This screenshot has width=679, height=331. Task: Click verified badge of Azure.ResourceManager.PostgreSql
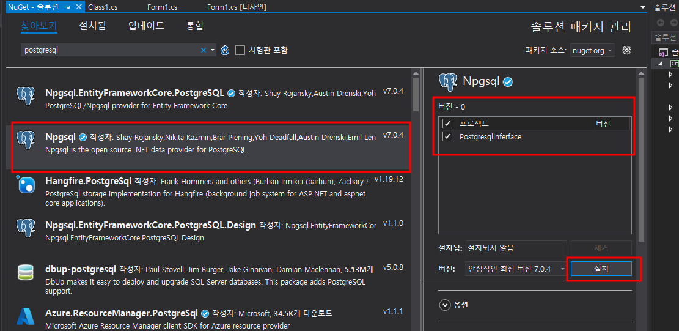pyautogui.click(x=205, y=313)
